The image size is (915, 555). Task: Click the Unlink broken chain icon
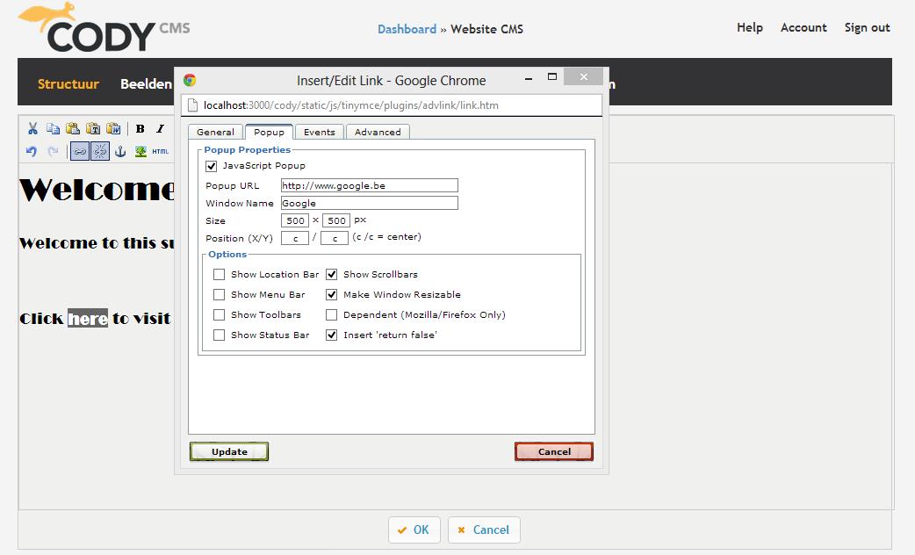[100, 151]
